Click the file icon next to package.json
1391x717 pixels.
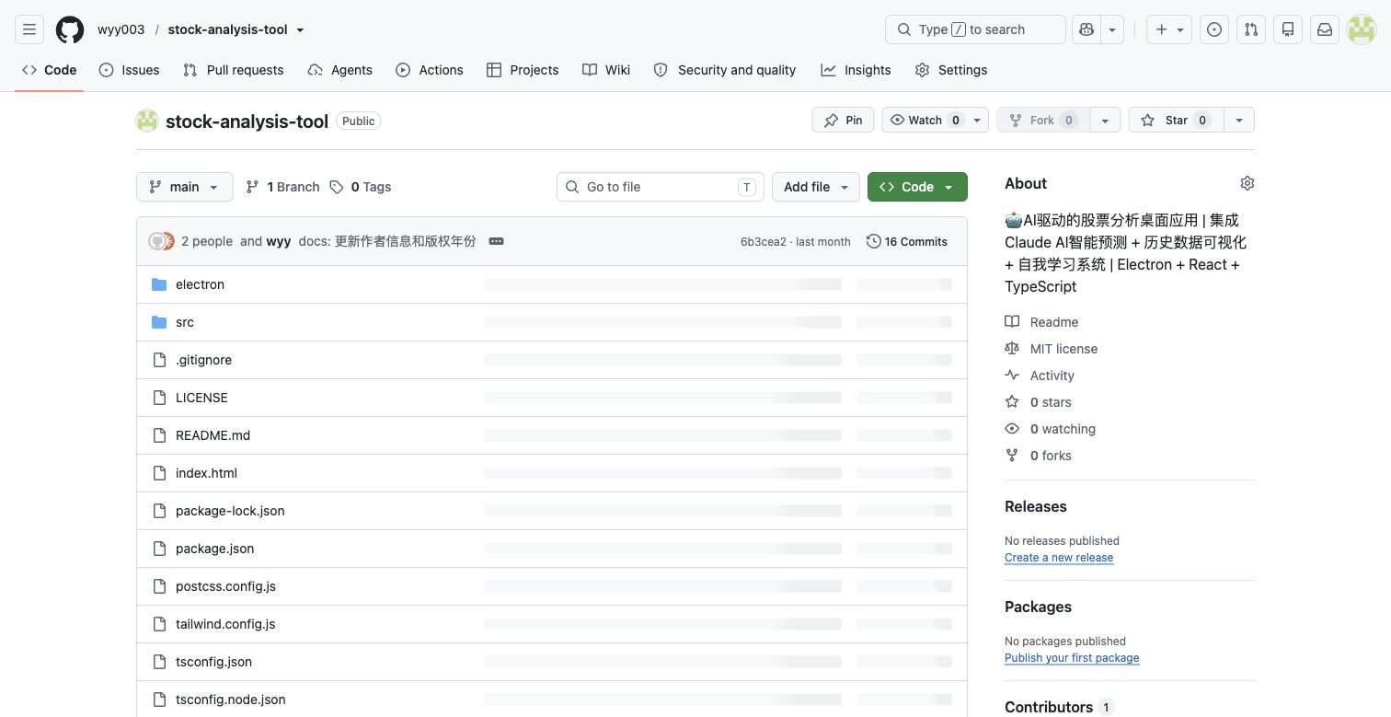159,549
